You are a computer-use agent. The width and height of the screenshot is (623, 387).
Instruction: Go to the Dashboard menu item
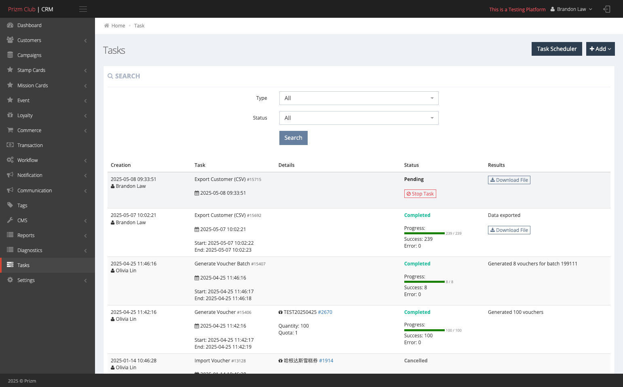[x=47, y=25]
